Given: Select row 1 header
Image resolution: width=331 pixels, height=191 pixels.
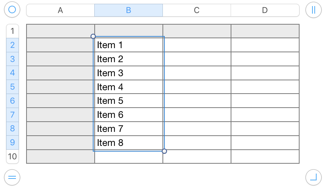Looking at the screenshot, I should [12, 31].
